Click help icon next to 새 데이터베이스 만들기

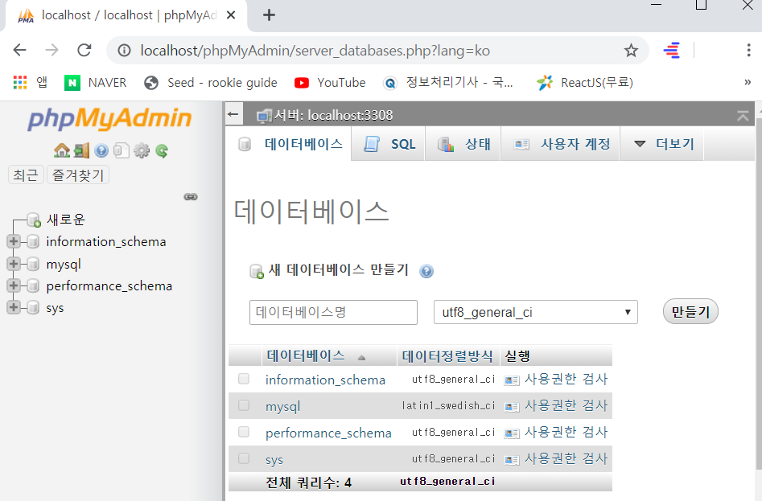[x=426, y=271]
